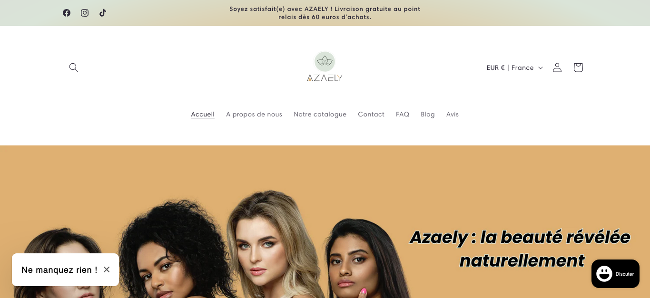Open the TikTok social link icon
This screenshot has height=298, width=650.
[103, 13]
